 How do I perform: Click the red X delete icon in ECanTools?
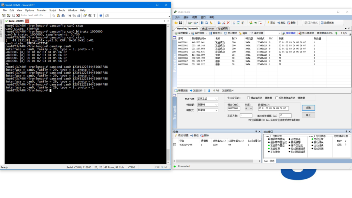coord(228,23)
